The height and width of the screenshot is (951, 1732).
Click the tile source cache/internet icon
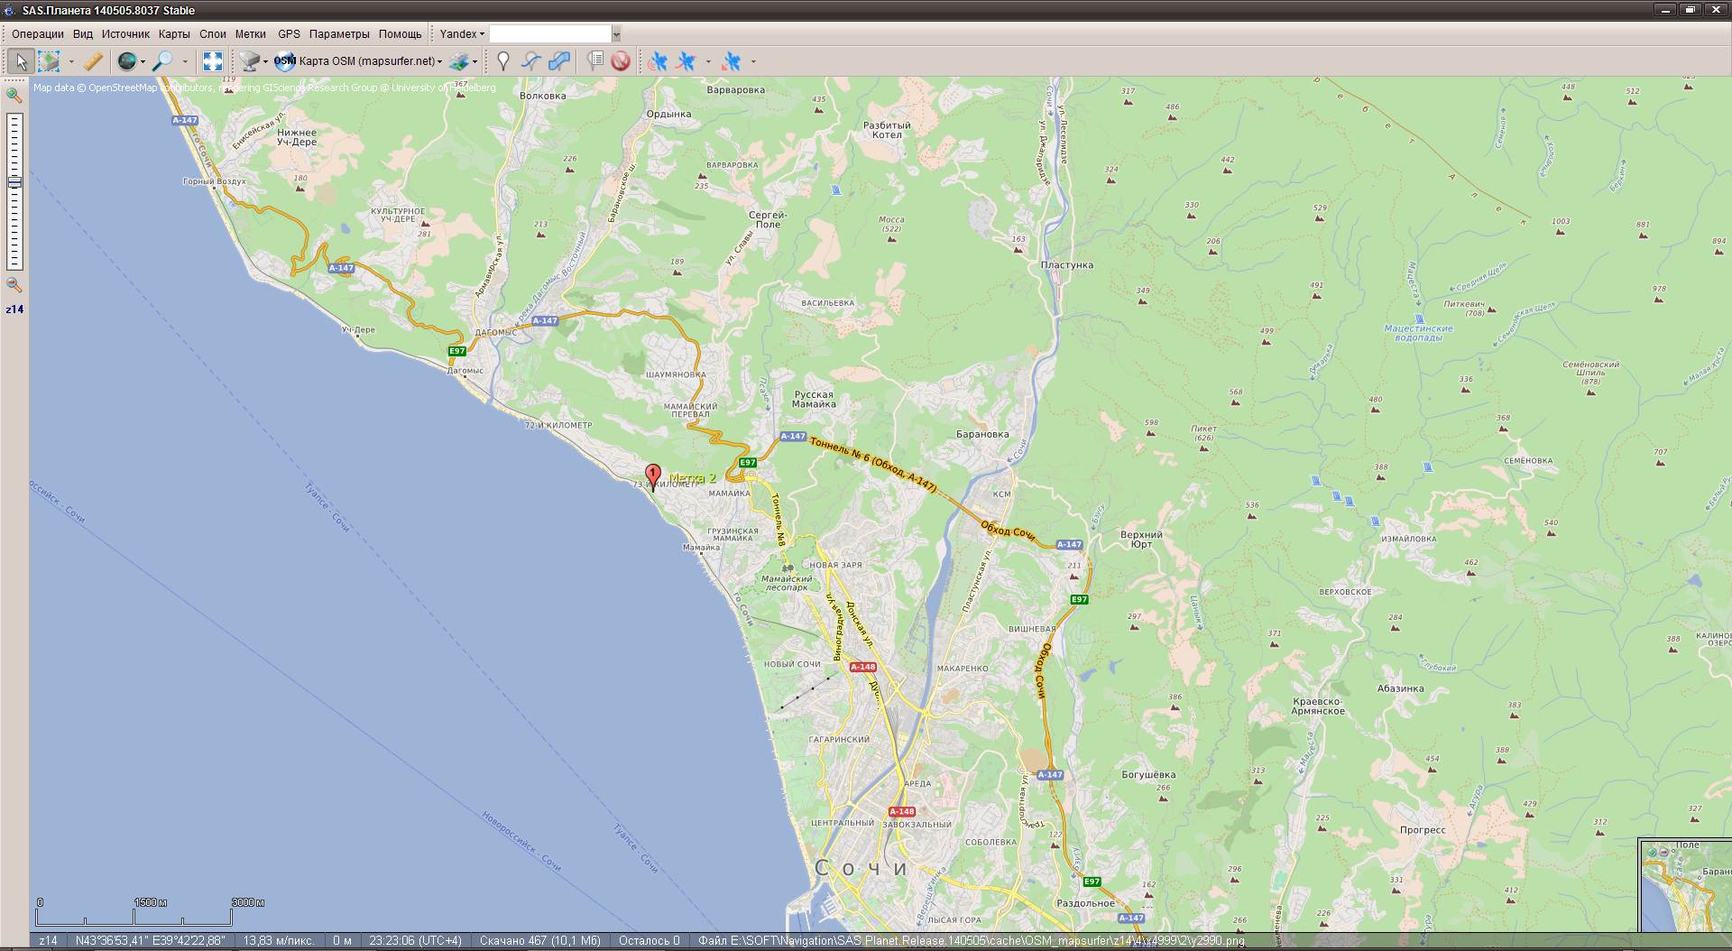tap(249, 61)
